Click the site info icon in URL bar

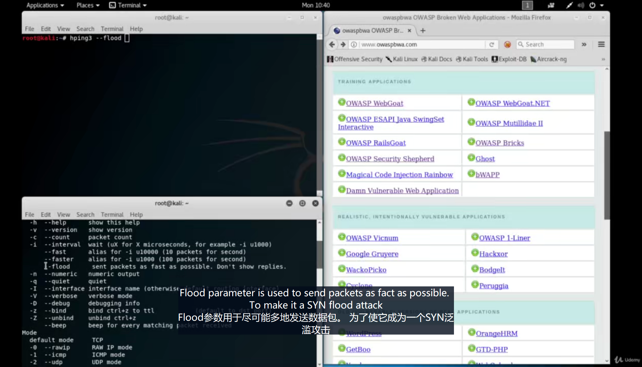(354, 45)
